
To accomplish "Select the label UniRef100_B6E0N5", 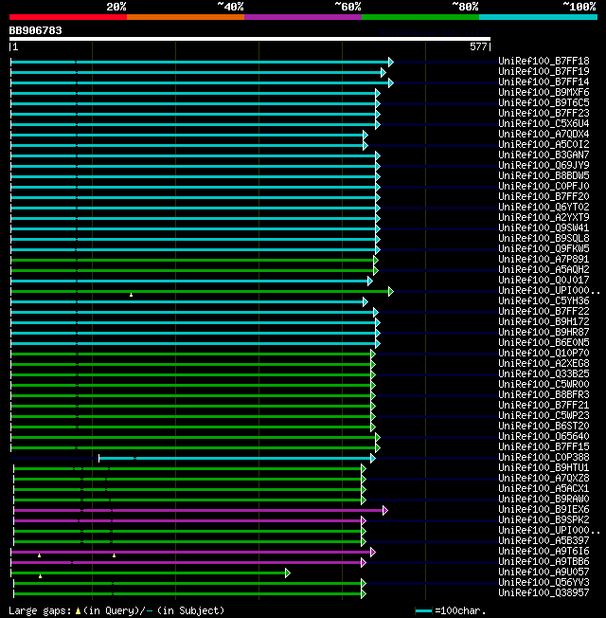I will [544, 342].
